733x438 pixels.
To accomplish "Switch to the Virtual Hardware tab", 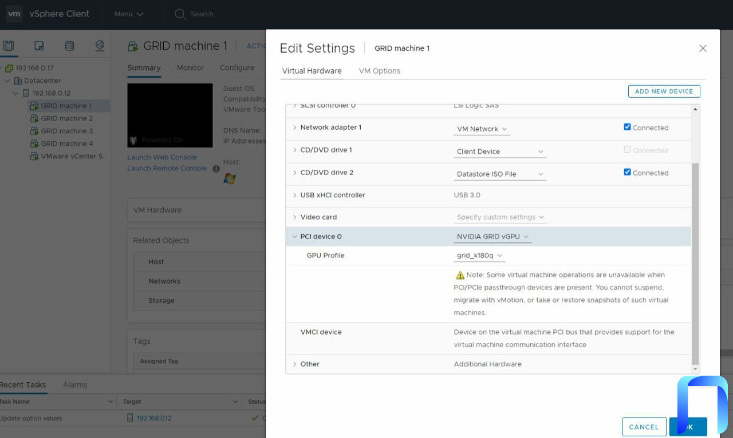I will pyautogui.click(x=312, y=71).
